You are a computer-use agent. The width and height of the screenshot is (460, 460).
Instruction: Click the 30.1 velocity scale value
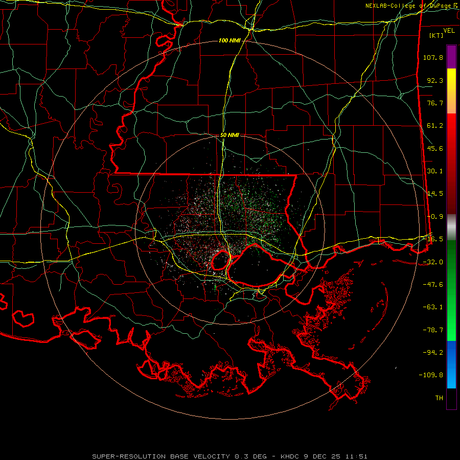(x=435, y=171)
